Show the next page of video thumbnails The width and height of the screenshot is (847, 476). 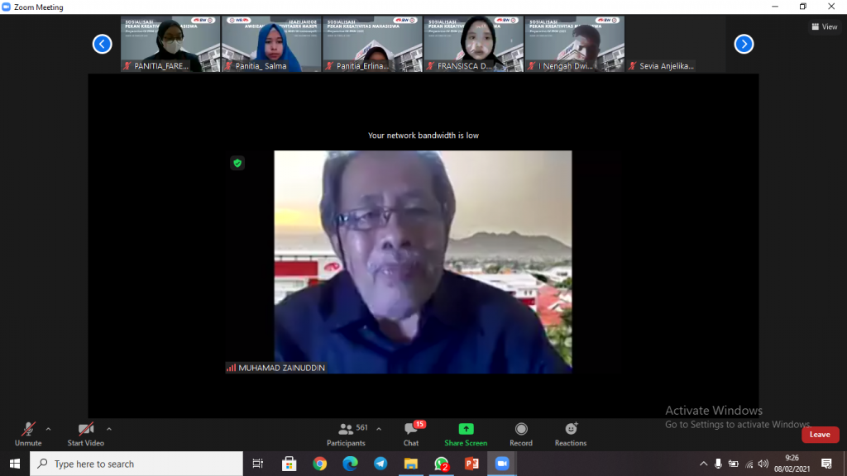[x=744, y=44]
